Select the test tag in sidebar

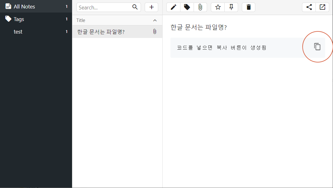(36, 31)
